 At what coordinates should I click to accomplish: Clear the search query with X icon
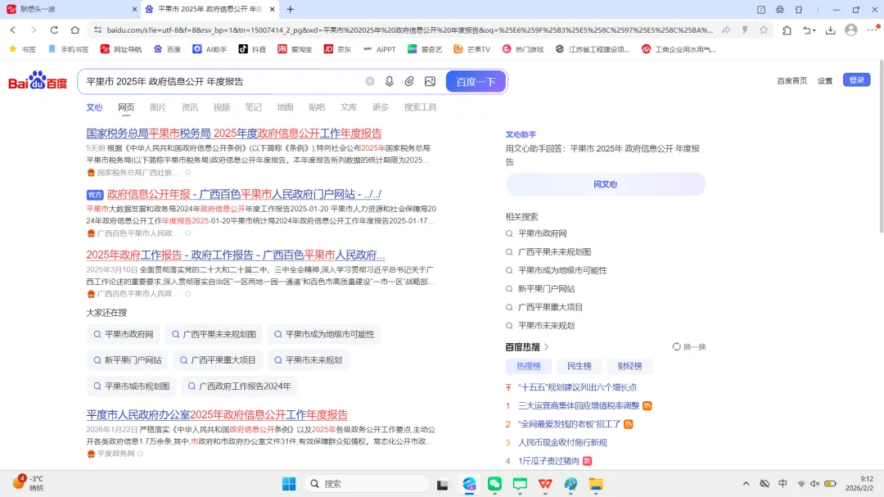pos(370,81)
